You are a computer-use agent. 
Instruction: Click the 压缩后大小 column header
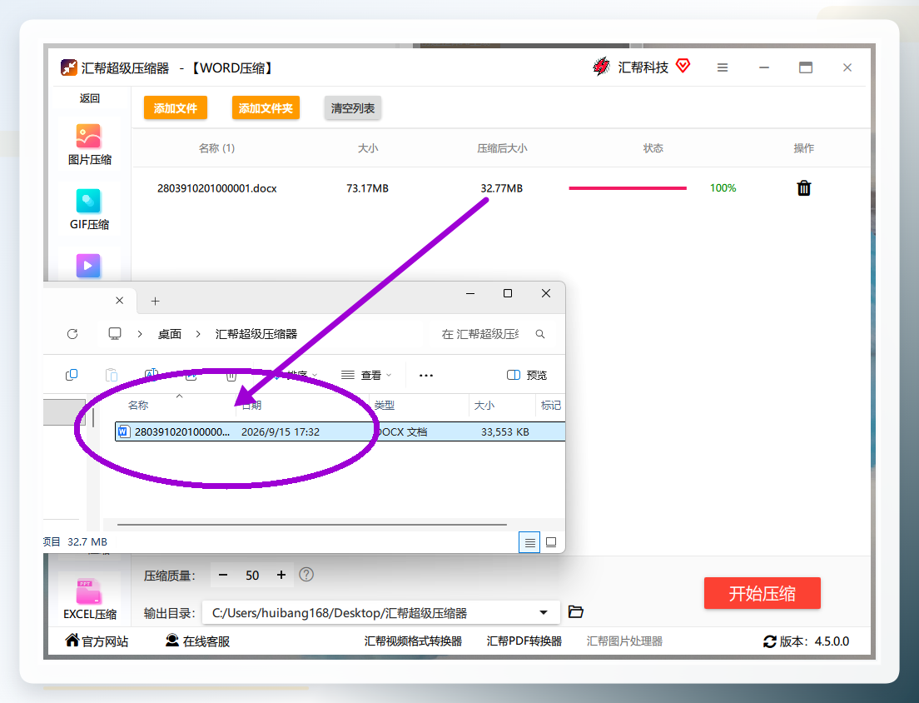pyautogui.click(x=502, y=148)
